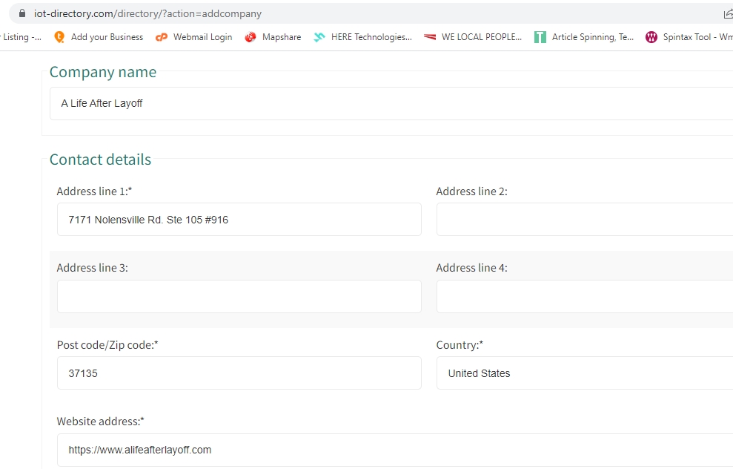Click the Address line 1 field
Image resolution: width=733 pixels, height=469 pixels.
[x=239, y=220]
